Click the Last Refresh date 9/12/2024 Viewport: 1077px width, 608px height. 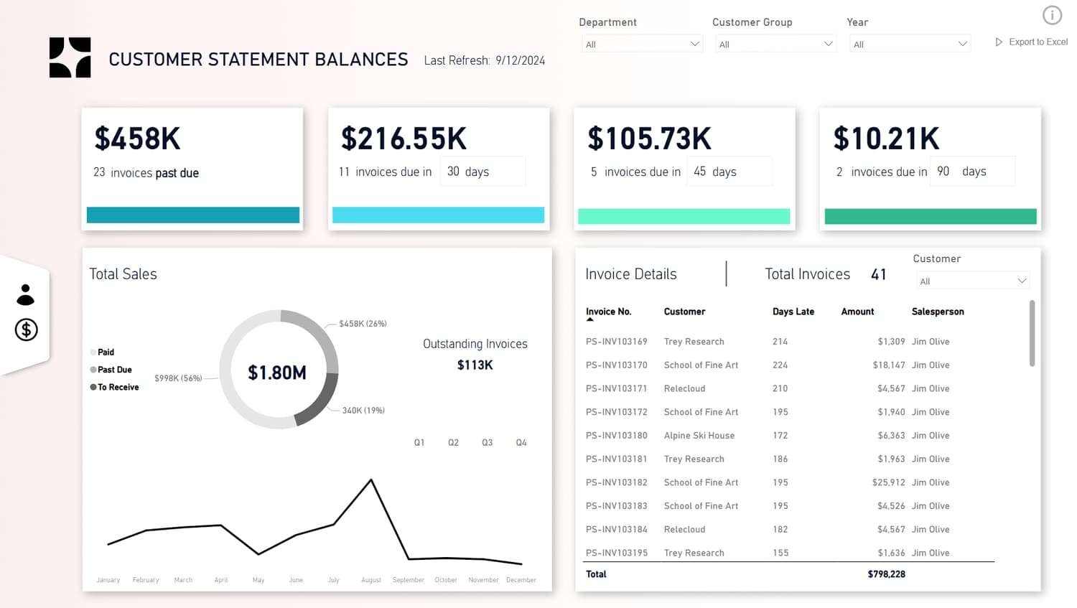click(521, 60)
